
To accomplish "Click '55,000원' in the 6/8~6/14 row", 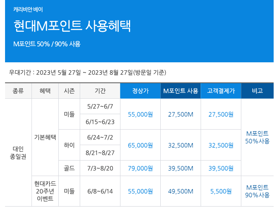I will coord(141,192).
